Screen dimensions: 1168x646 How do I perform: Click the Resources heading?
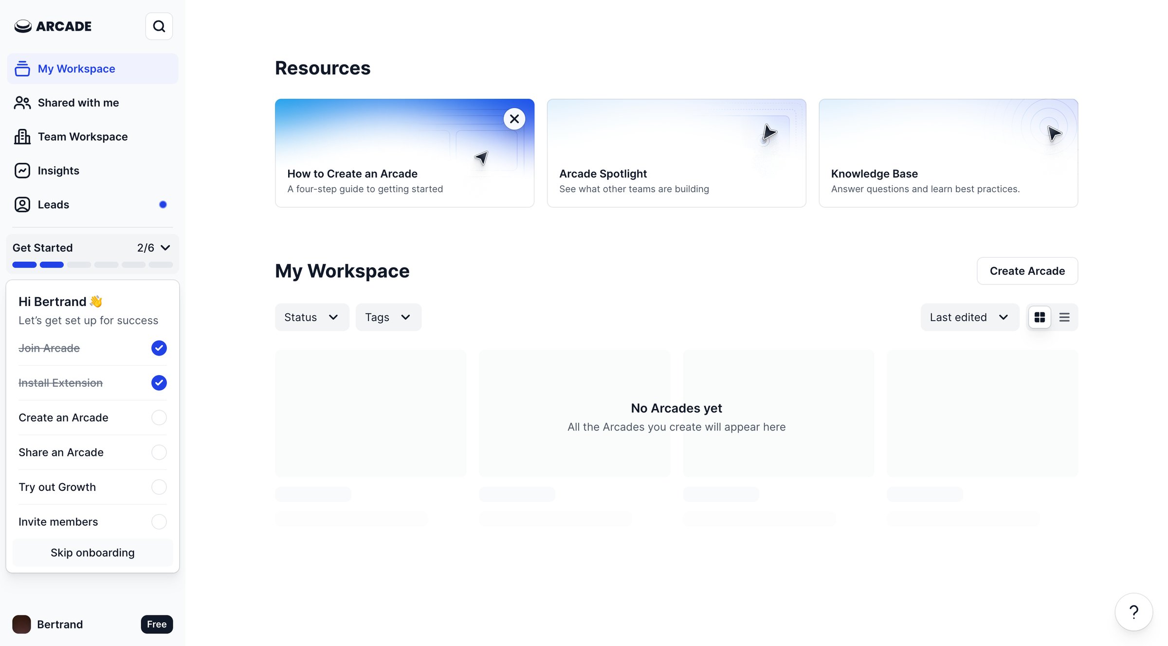[x=323, y=68]
